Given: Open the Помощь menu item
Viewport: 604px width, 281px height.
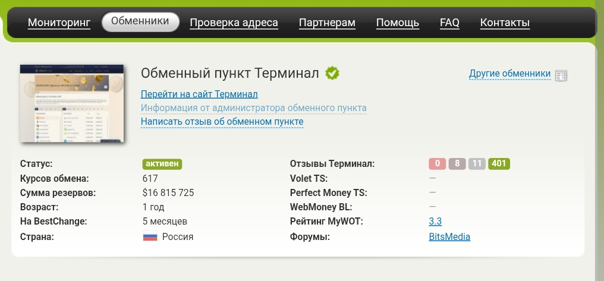Looking at the screenshot, I should pyautogui.click(x=398, y=23).
